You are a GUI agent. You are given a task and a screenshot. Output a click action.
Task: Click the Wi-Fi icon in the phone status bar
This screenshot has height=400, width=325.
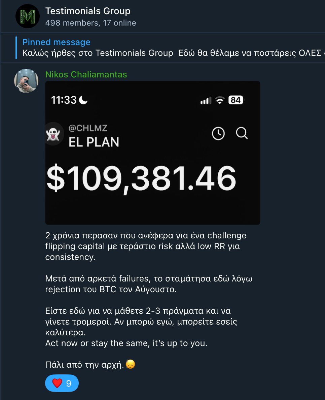coord(220,100)
